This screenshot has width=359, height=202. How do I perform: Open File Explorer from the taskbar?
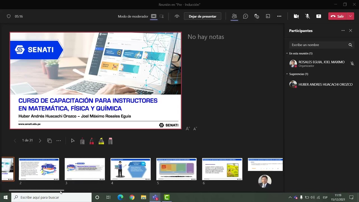(x=143, y=197)
